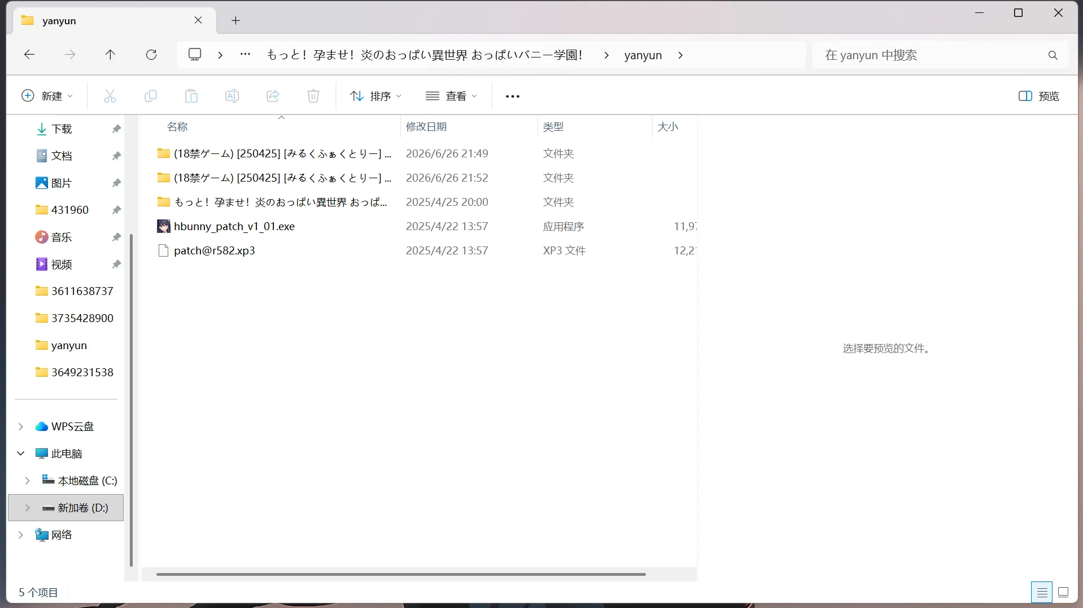Image resolution: width=1083 pixels, height=608 pixels.
Task: Open the yanyun folder in the sidebar
Action: click(69, 345)
